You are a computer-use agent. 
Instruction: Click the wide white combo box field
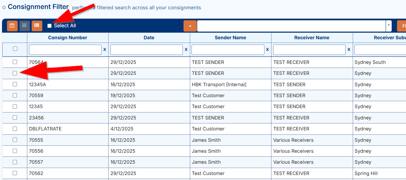(x=291, y=26)
